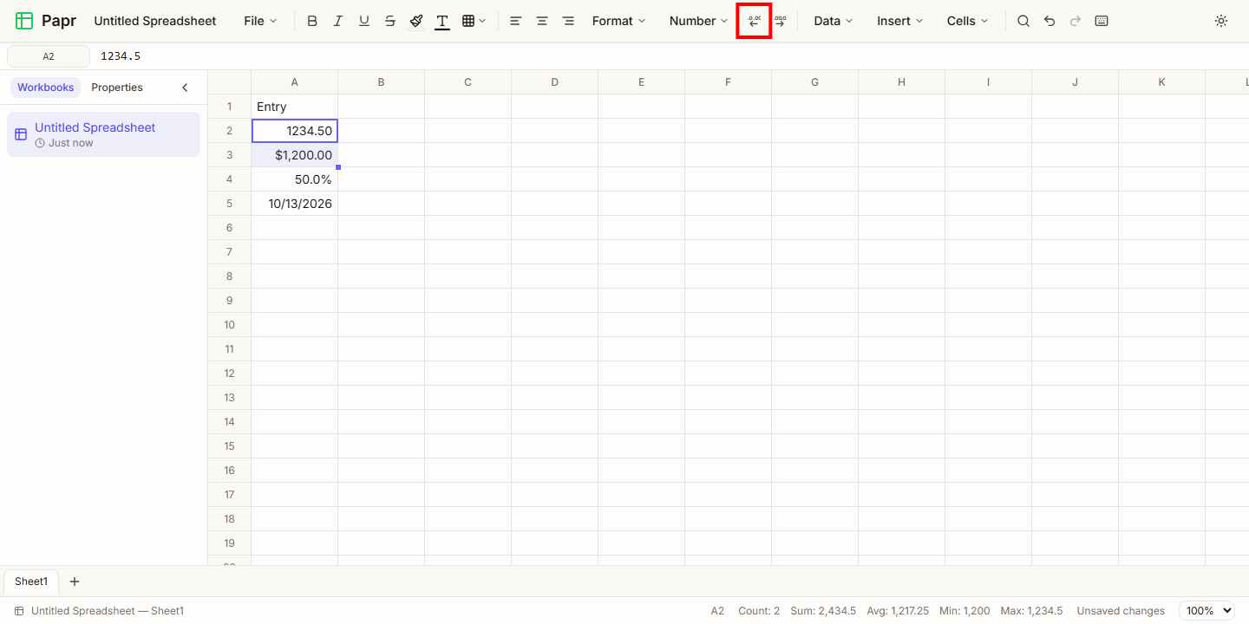Toggle underline formatting

pyautogui.click(x=364, y=21)
